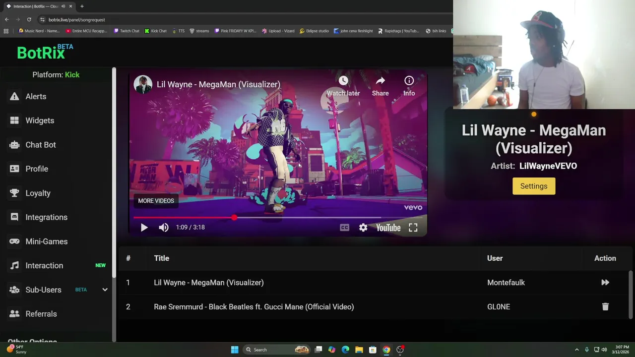Open a new browser tab
The image size is (635, 357).
[x=82, y=6]
